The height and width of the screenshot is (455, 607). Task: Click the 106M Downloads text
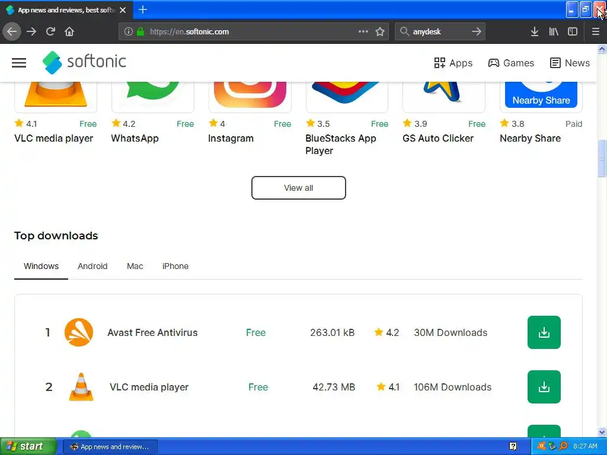(452, 387)
